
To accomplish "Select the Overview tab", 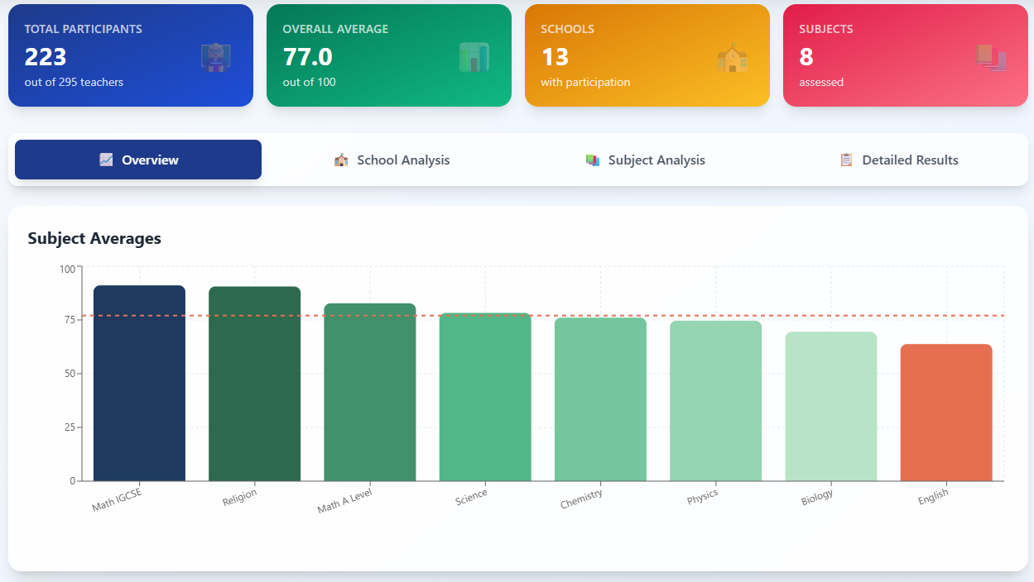I will pos(137,160).
